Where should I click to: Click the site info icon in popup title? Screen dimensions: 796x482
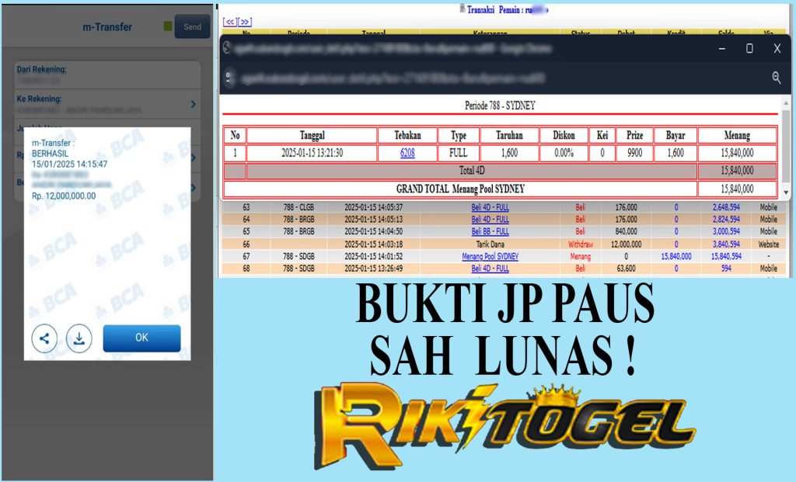point(227,48)
